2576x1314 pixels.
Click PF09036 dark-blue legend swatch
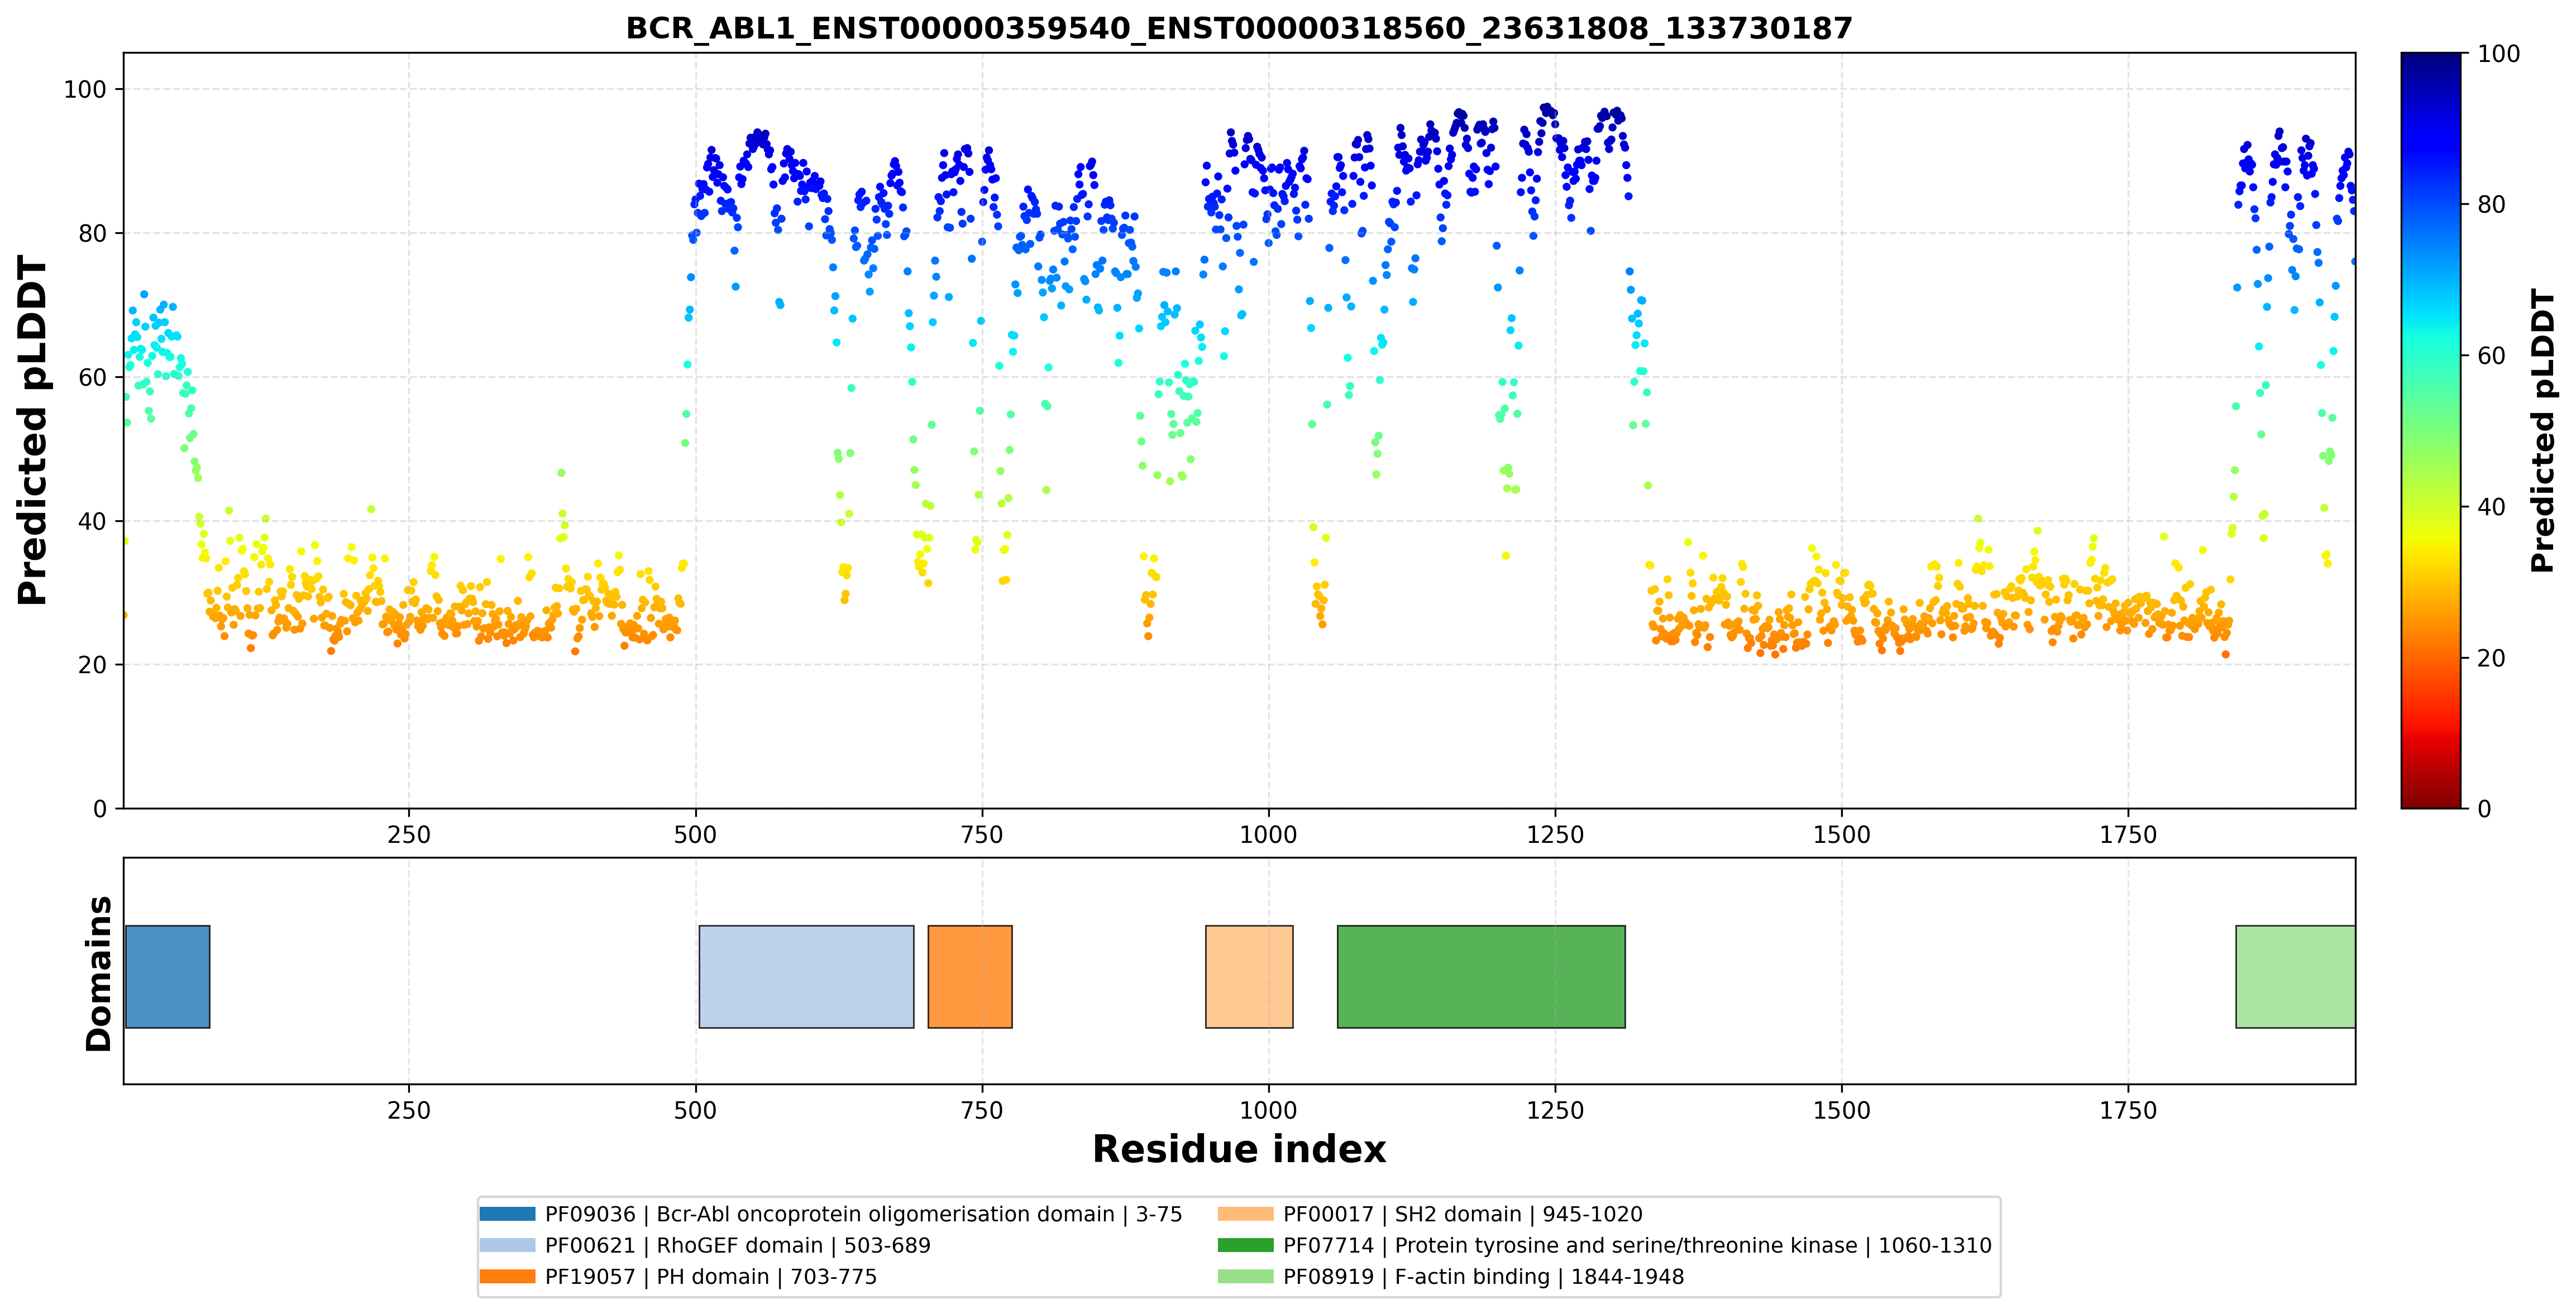click(x=507, y=1214)
